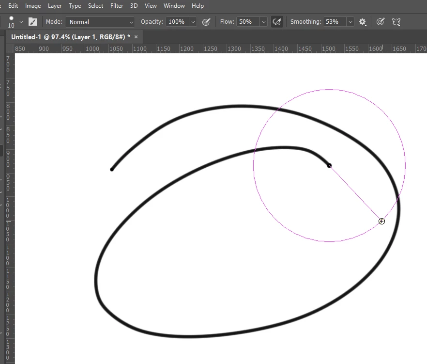Click the Flow label text
Screen dimensions: 427x364
(x=227, y=21)
